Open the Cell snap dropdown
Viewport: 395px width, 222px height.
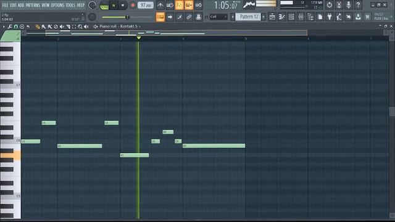click(218, 17)
